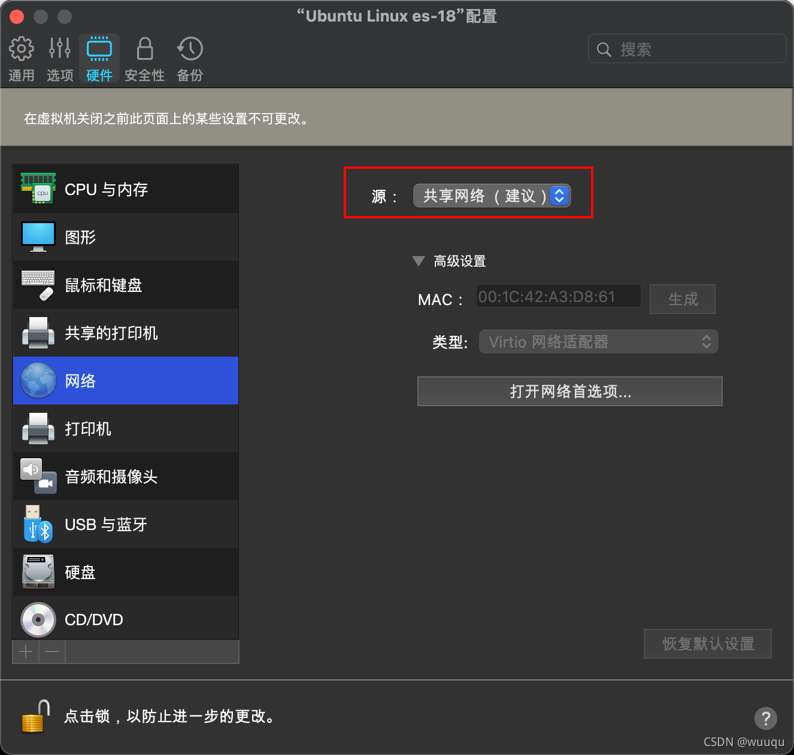Click the sound and camera icon
The width and height of the screenshot is (794, 755).
pyautogui.click(x=38, y=476)
